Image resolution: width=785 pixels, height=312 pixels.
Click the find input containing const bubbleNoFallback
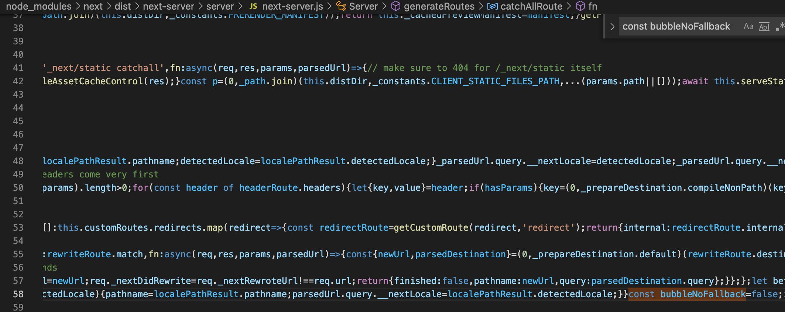[x=676, y=27]
